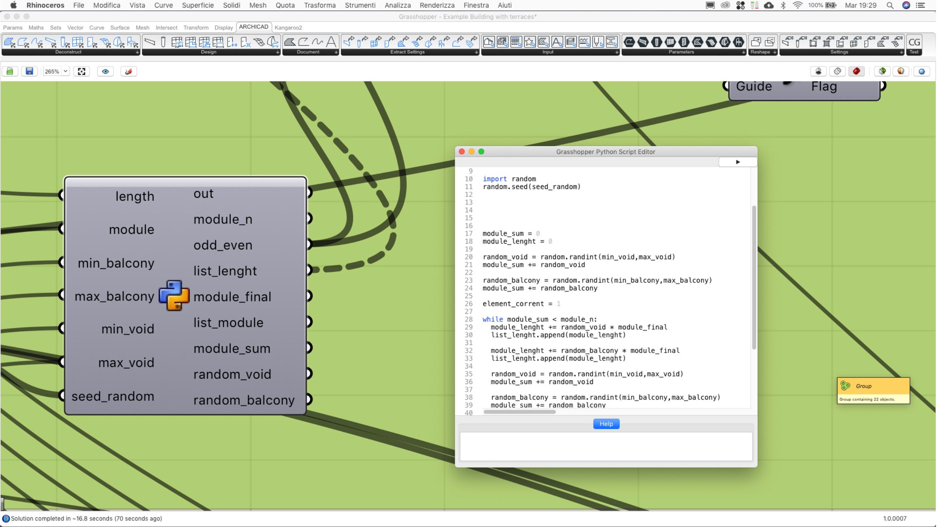This screenshot has height=527, width=937.
Task: Click the script editor horizontal scrollbar
Action: pos(520,412)
